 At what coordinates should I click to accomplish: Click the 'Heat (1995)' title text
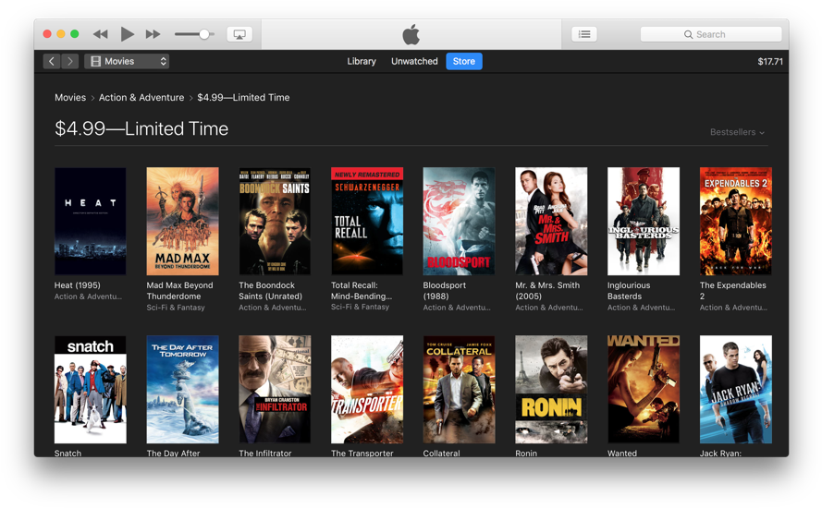77,285
